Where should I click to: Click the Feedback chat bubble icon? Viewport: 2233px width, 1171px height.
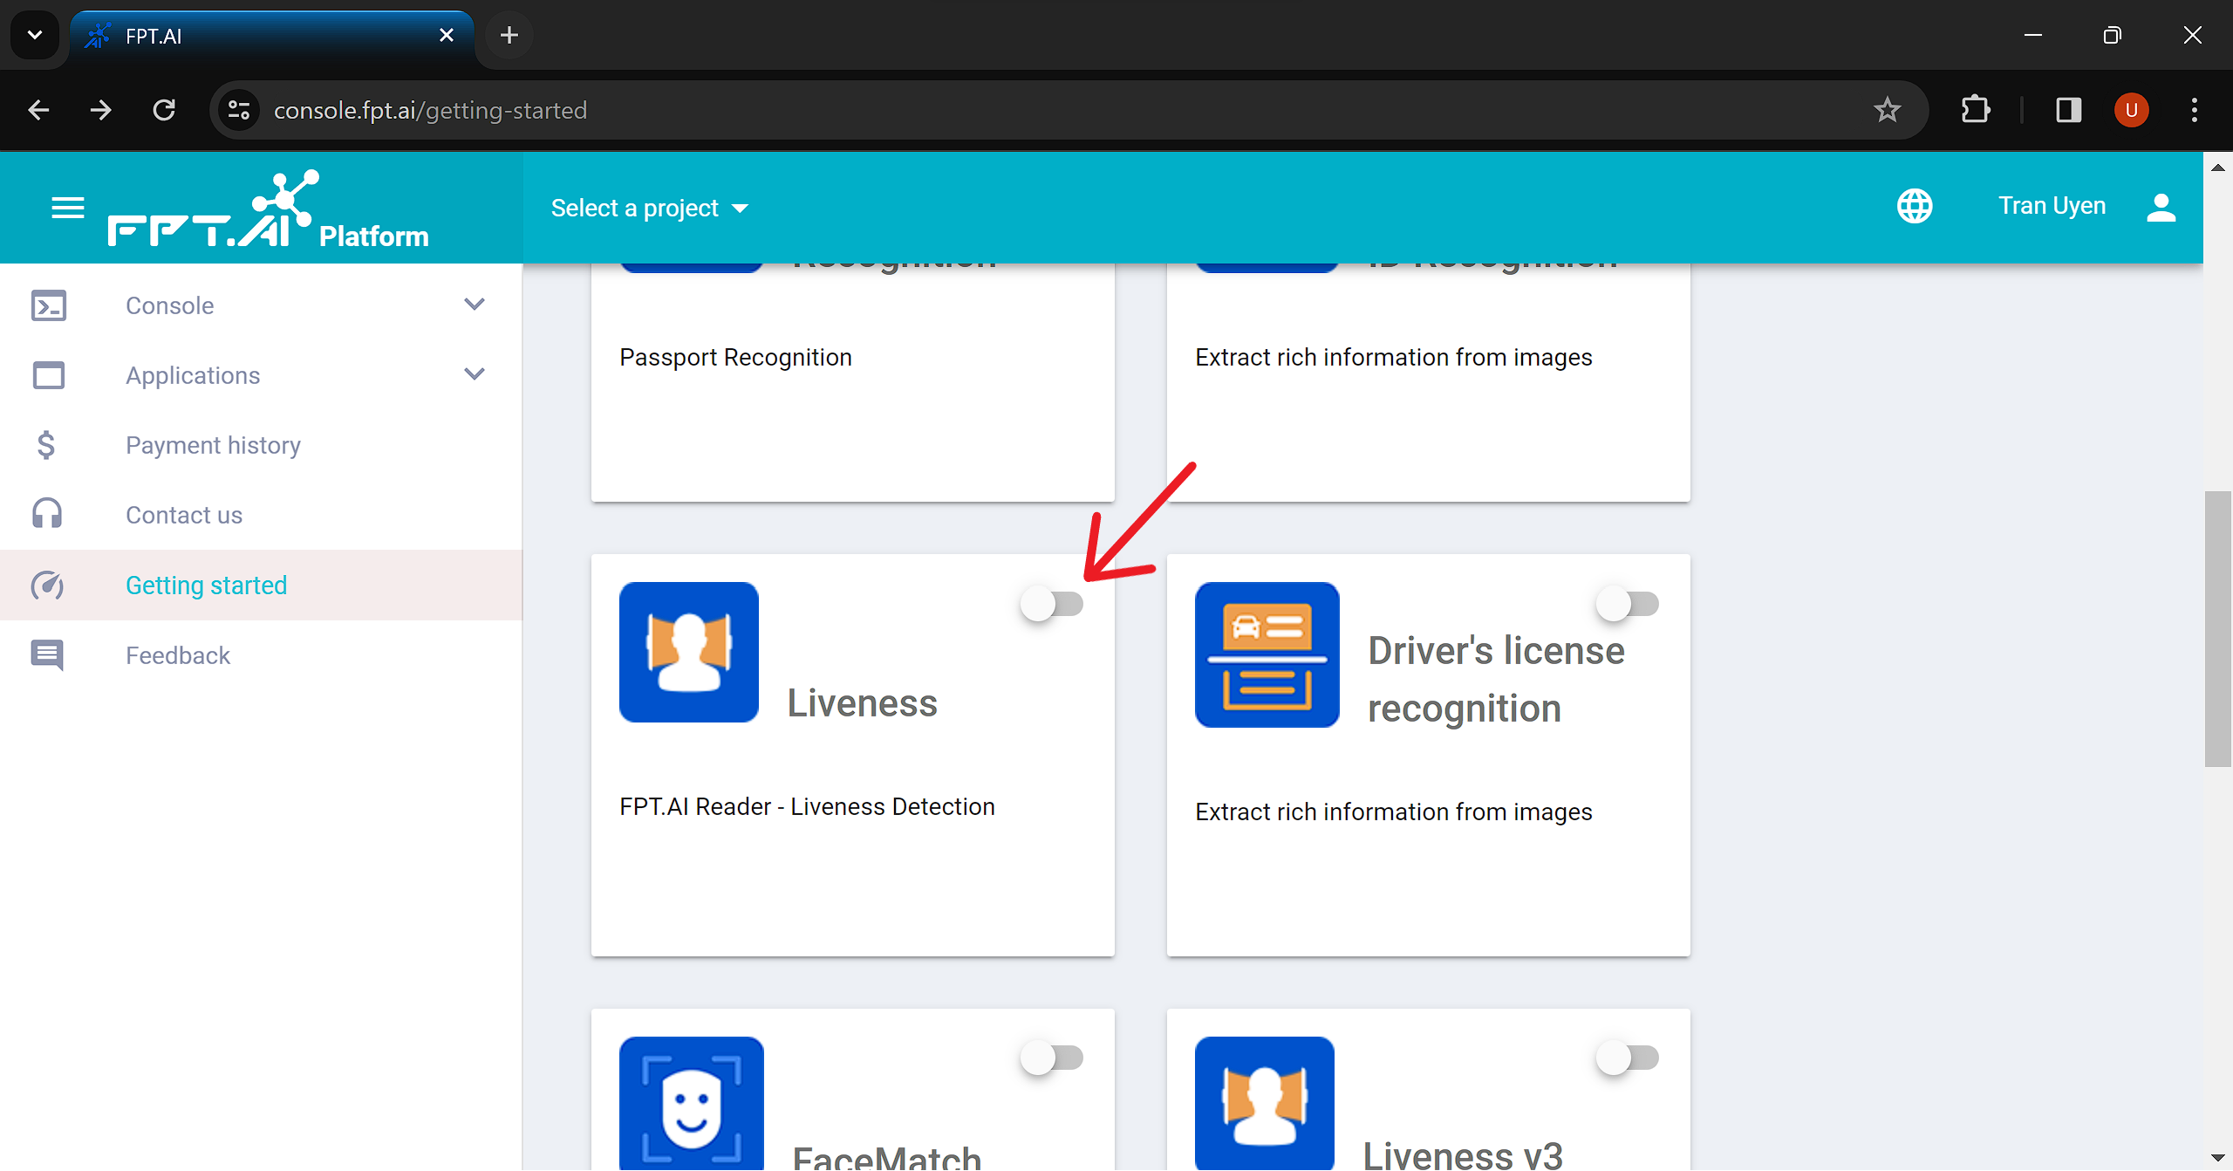pyautogui.click(x=47, y=655)
